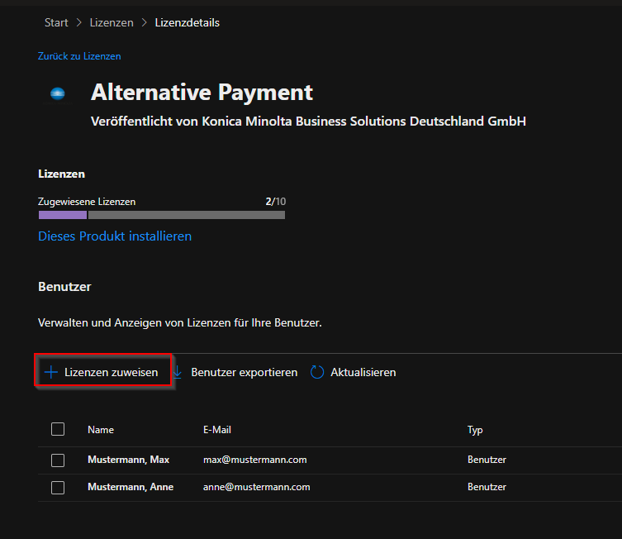Open the Lizenzen breadcrumb
This screenshot has height=539, width=622.
(112, 22)
